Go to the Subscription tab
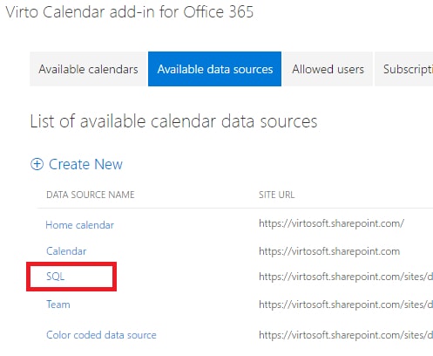433x356 pixels. click(x=404, y=69)
